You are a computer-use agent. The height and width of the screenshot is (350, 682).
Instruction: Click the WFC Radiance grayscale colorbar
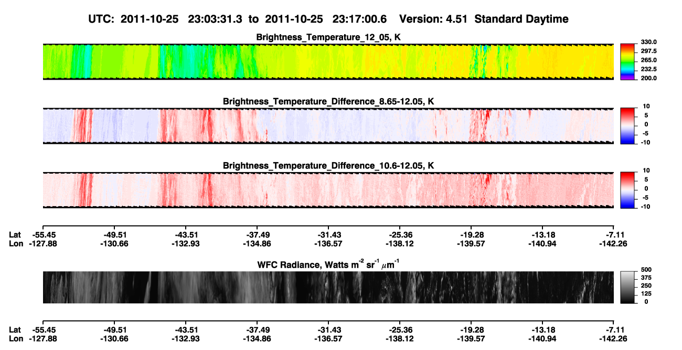pyautogui.click(x=627, y=287)
